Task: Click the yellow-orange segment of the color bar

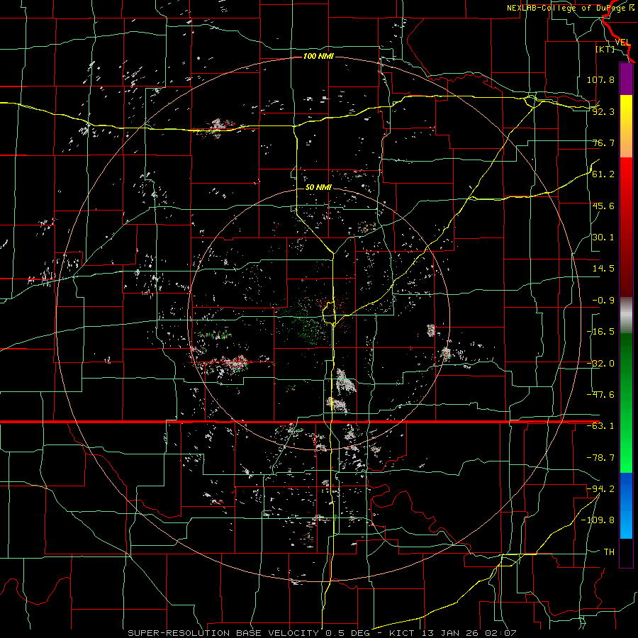Action: point(626,126)
